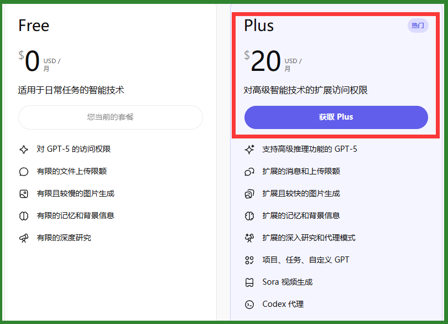This screenshot has width=448, height=324.
Task: Click the text 扩展且较快的图片生成
Action: (301, 193)
